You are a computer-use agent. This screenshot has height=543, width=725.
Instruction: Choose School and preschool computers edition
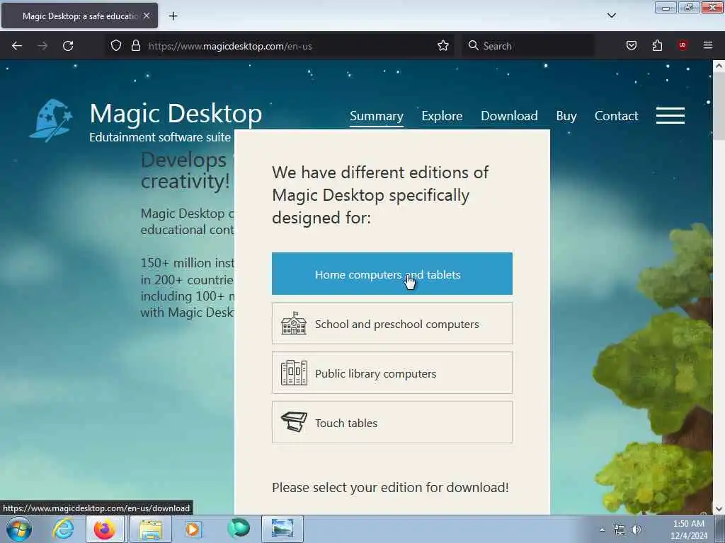click(392, 323)
